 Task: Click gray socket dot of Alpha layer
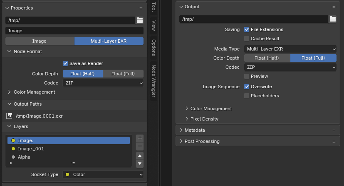[13, 157]
